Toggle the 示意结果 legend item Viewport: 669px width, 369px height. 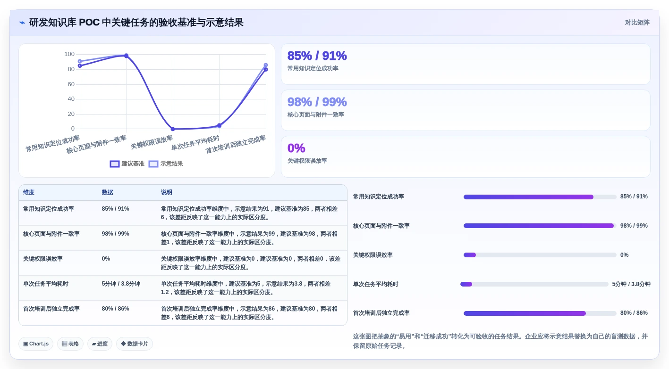(x=166, y=164)
